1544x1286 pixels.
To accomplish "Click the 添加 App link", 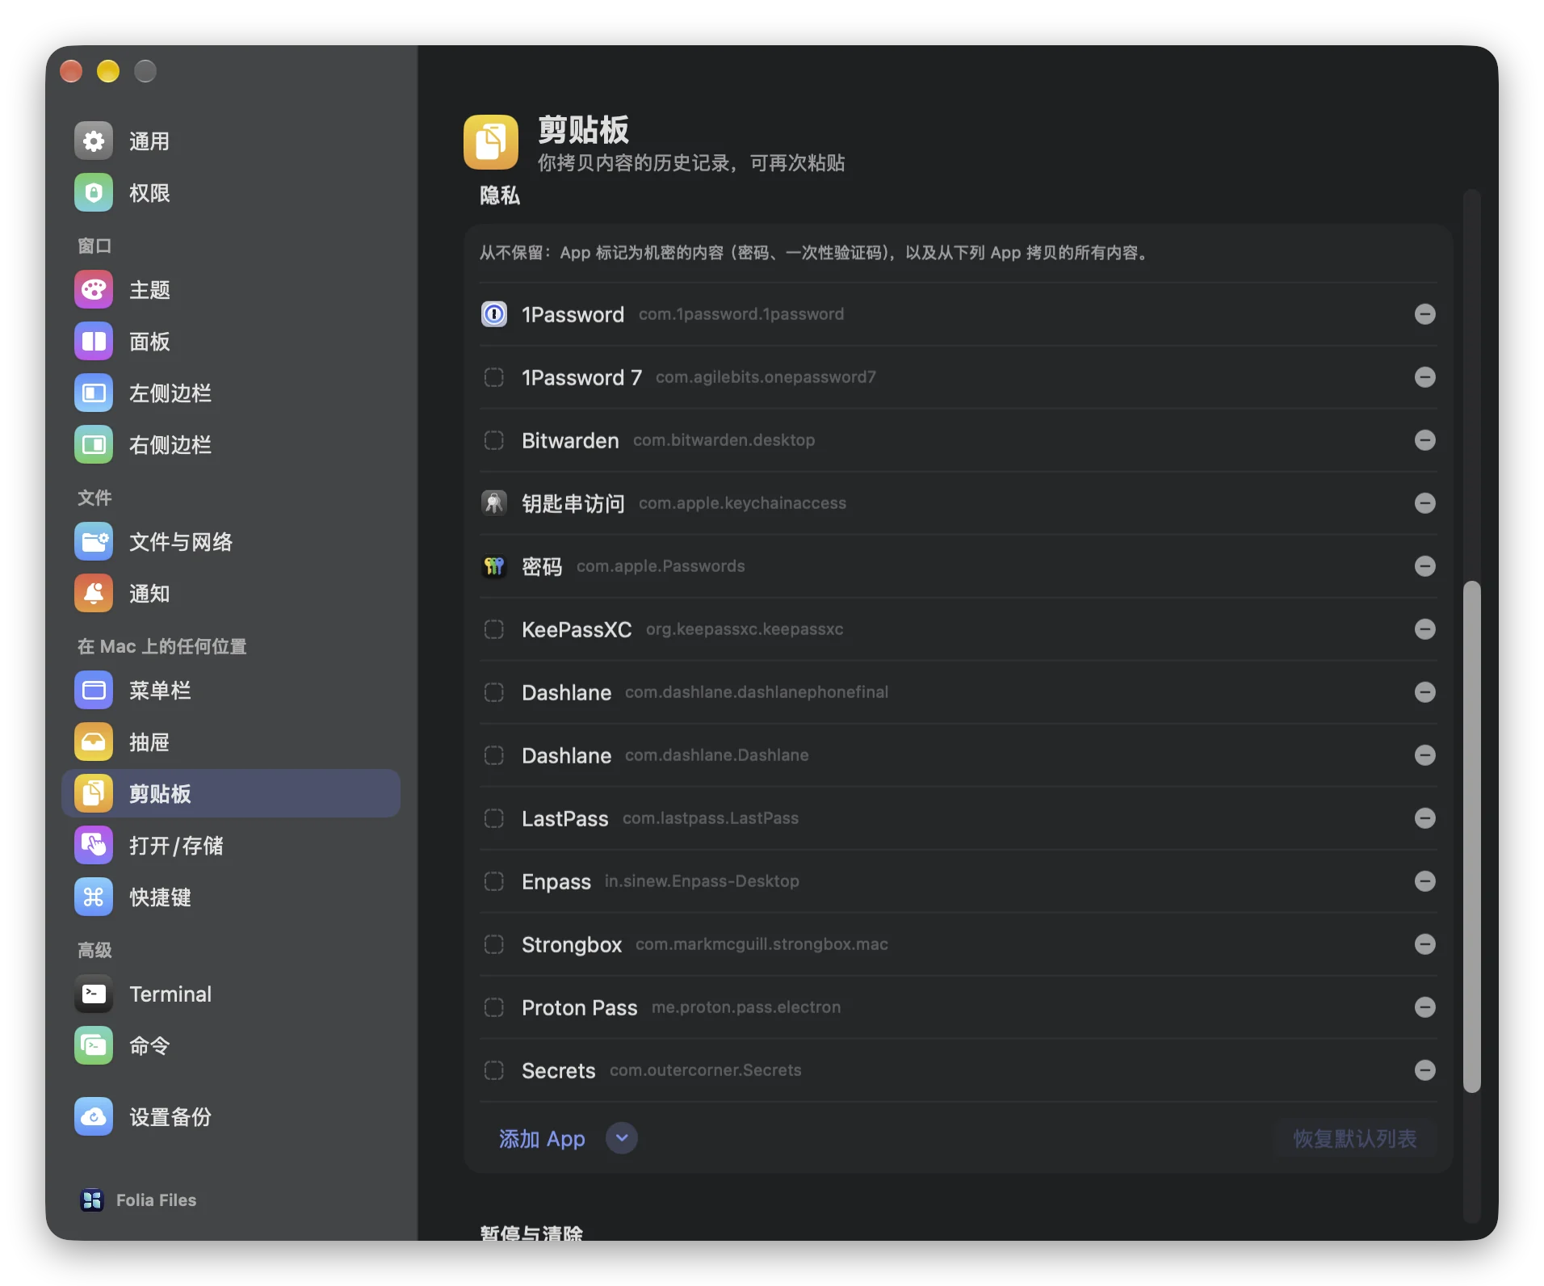I will (542, 1139).
